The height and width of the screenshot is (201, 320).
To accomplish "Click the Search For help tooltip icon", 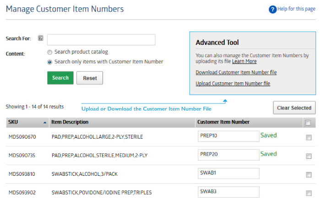I will coord(41,38).
